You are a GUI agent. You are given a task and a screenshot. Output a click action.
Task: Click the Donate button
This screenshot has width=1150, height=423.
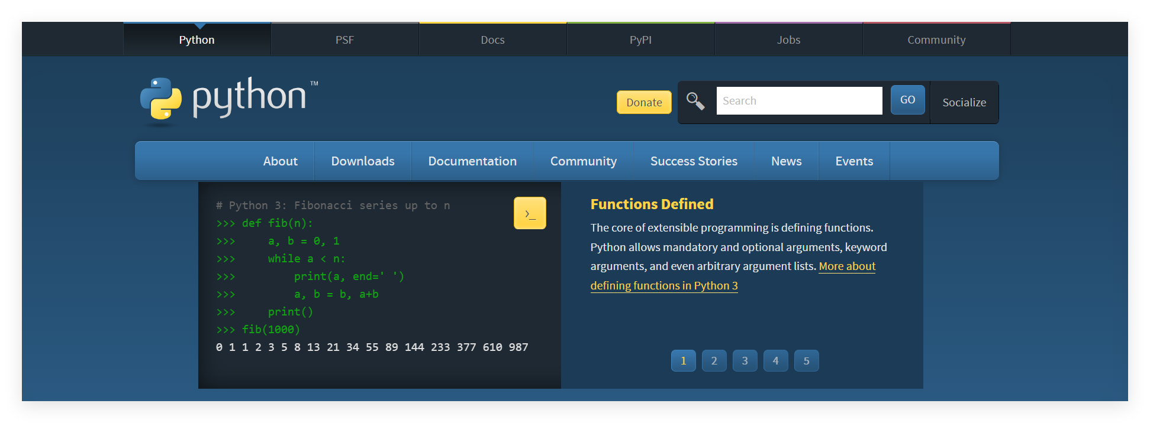tap(644, 102)
